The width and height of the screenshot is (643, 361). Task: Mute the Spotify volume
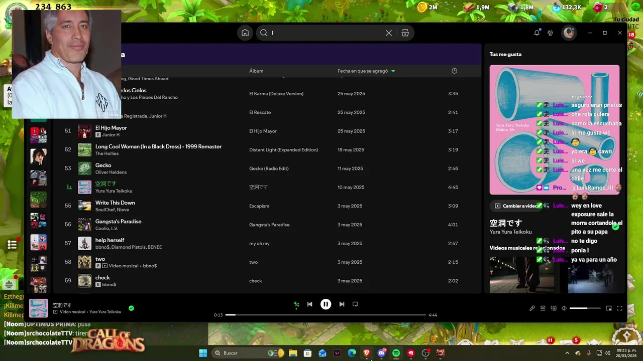pos(564,308)
